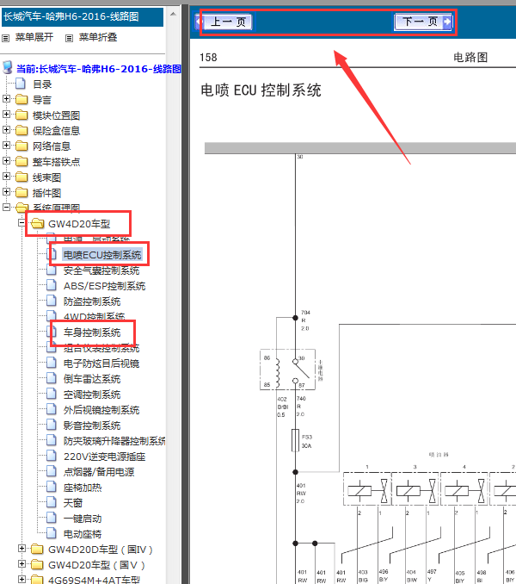This screenshot has height=584, width=516.
Task: Click the page icon beside 点烟器/备用电源
Action: 52,472
